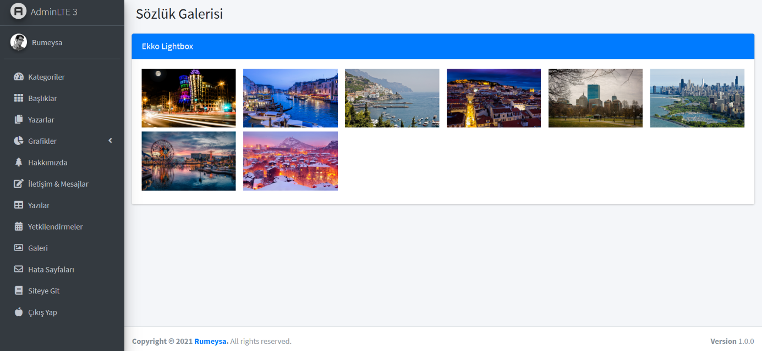Viewport: 762px width, 351px height.
Task: Click the Galeri image icon
Action: [x=18, y=248]
